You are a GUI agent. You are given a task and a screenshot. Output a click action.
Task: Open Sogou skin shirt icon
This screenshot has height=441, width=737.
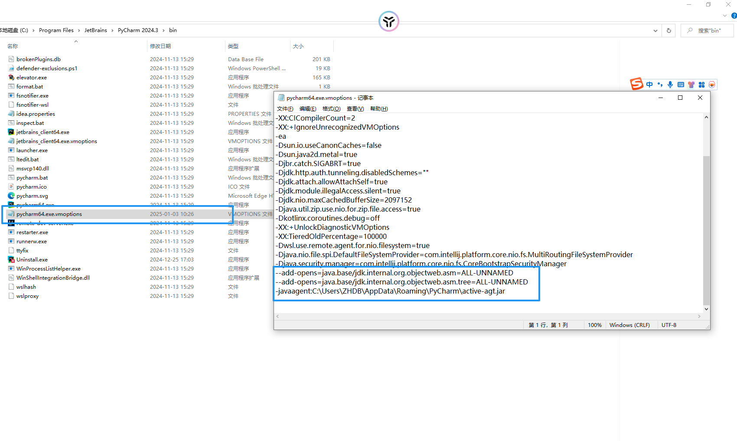click(691, 85)
